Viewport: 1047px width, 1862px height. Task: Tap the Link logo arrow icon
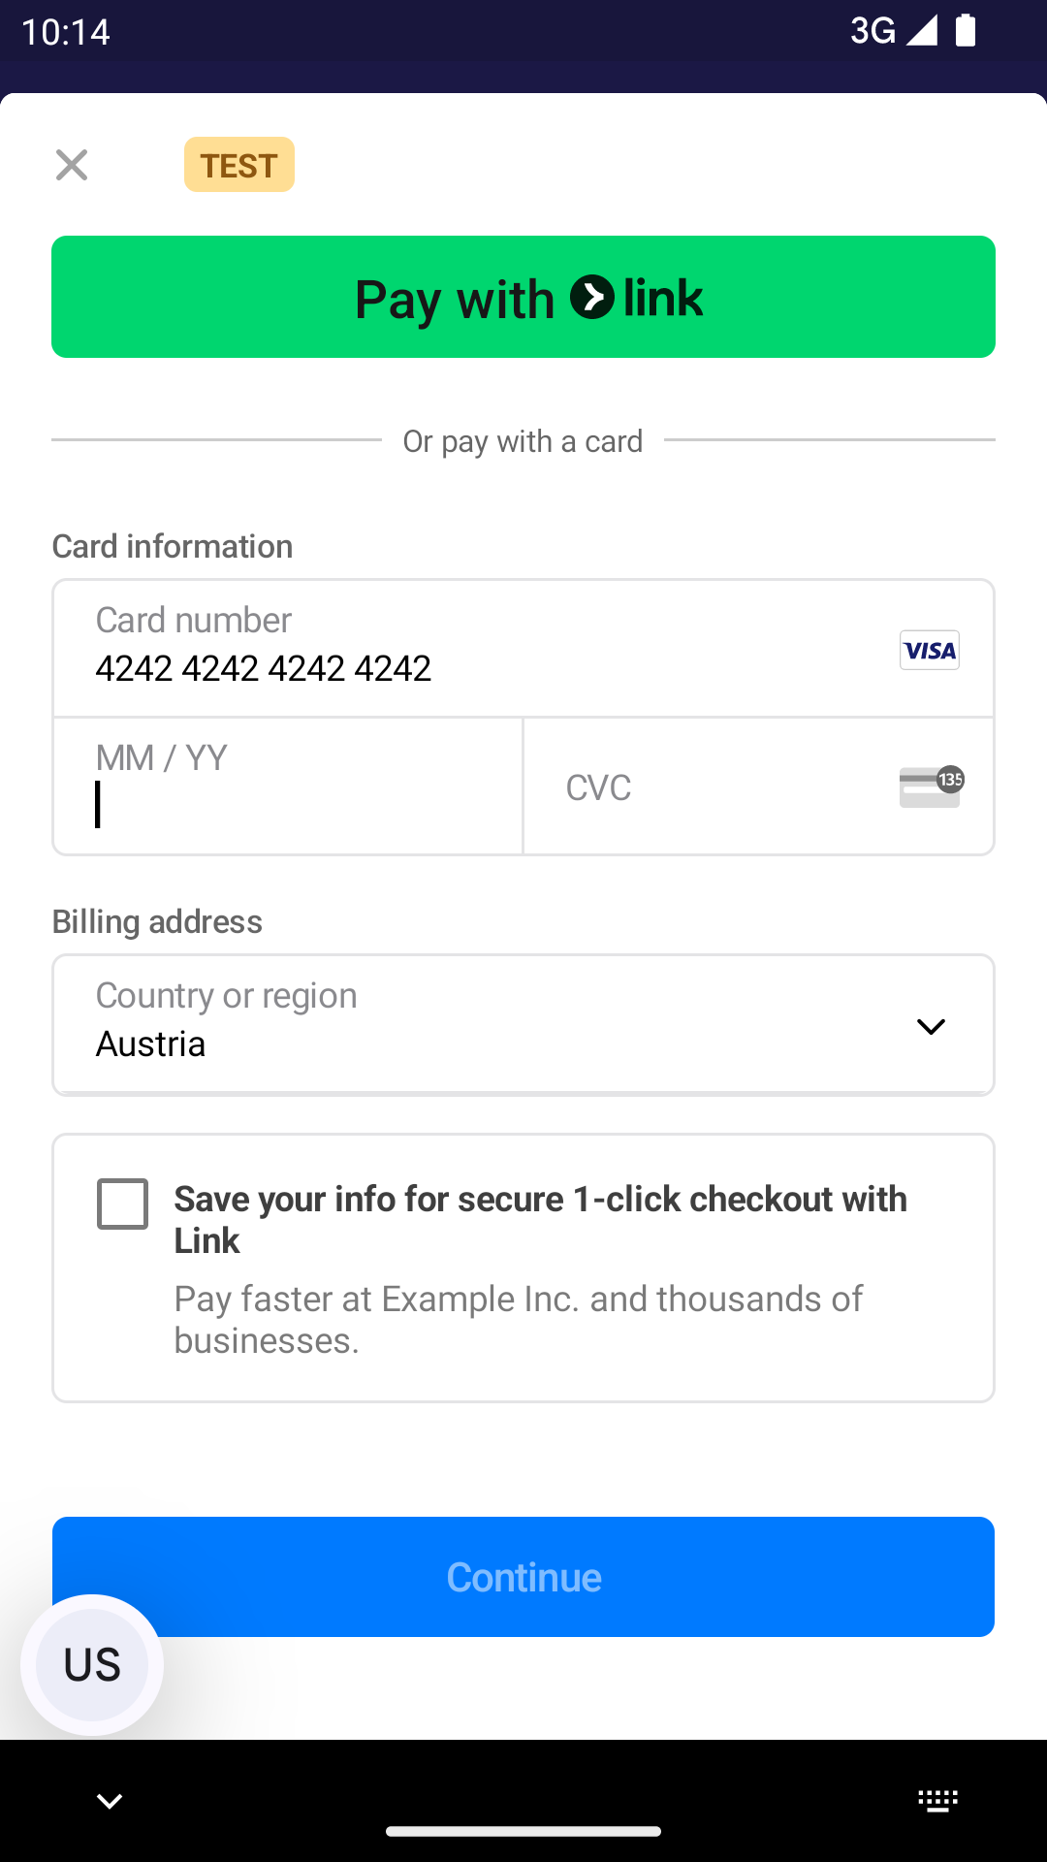click(592, 297)
